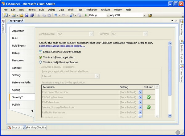This screenshot has width=185, height=136.
Task: Click the Setting column header
Action: click(131, 87)
